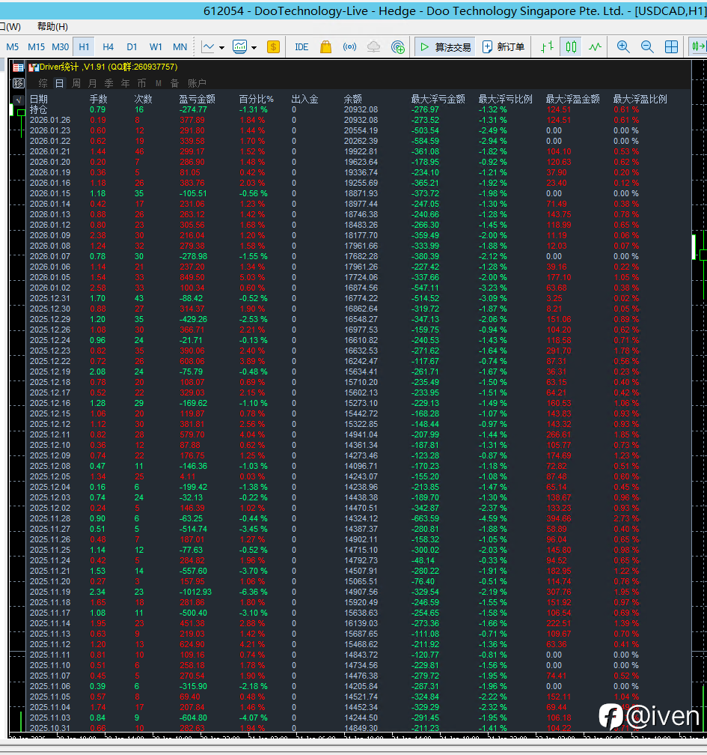Click the √ collapse panel icon
Image resolution: width=707 pixels, height=755 pixels.
click(x=18, y=100)
